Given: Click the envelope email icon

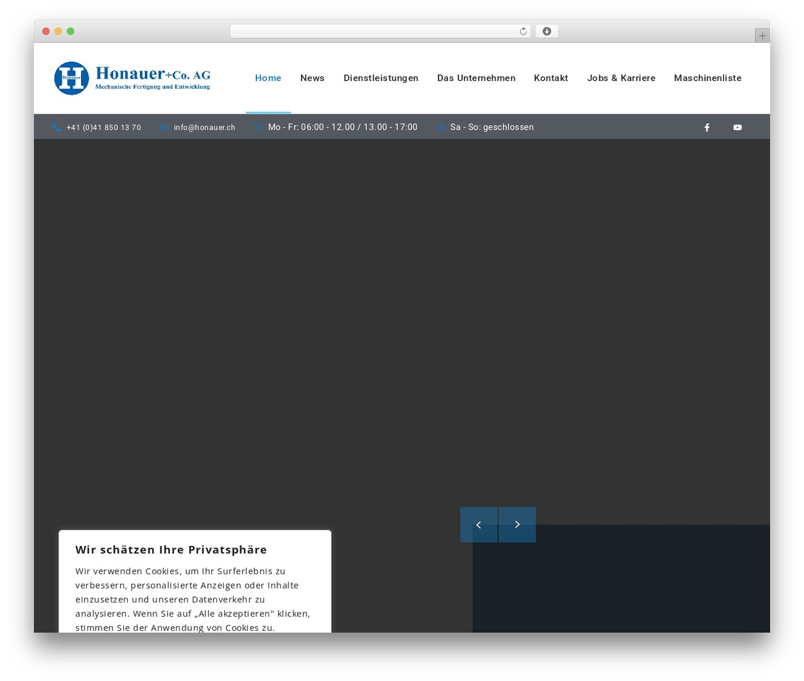Looking at the screenshot, I should click(164, 128).
